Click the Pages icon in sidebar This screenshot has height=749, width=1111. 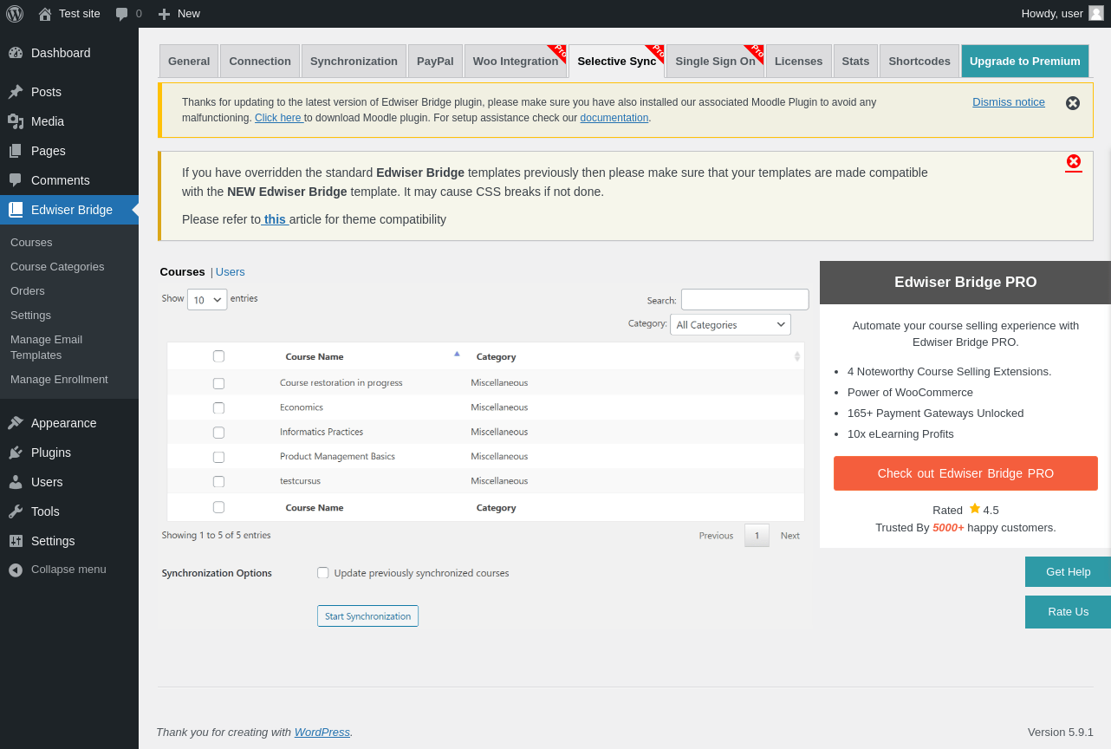pyautogui.click(x=16, y=151)
